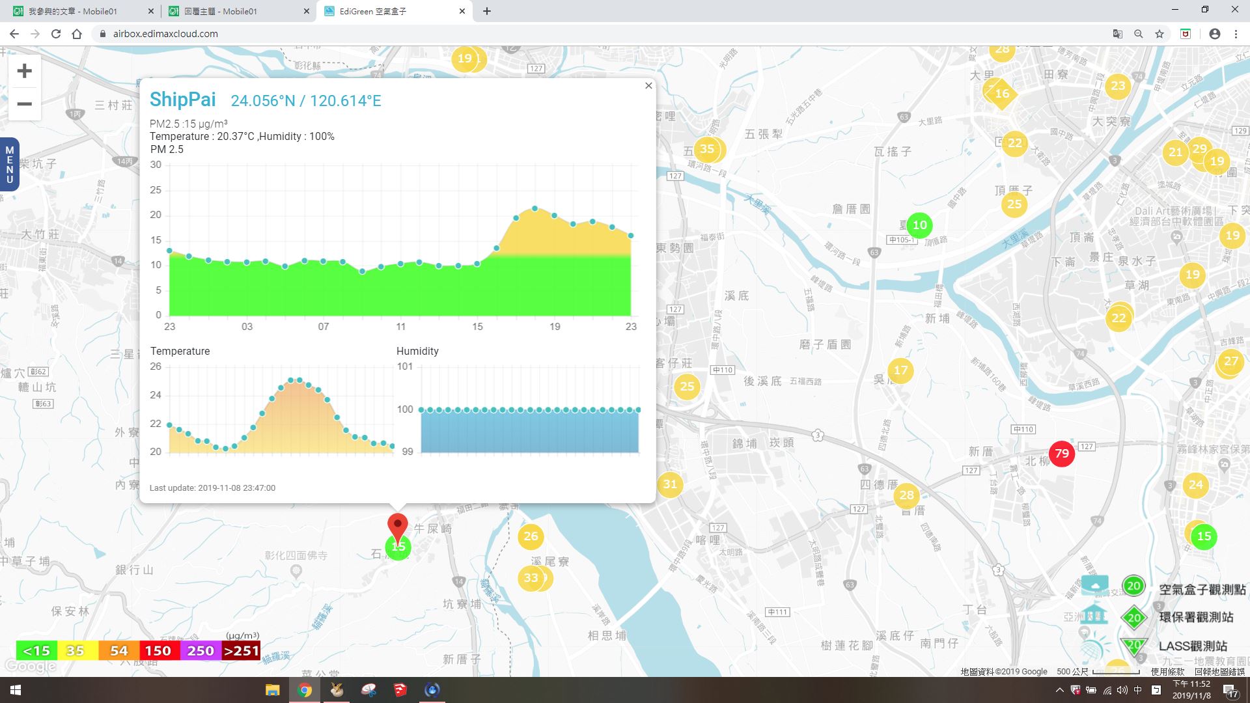The image size is (1250, 703).
Task: Select the yellow 31 air quality marker
Action: point(670,484)
